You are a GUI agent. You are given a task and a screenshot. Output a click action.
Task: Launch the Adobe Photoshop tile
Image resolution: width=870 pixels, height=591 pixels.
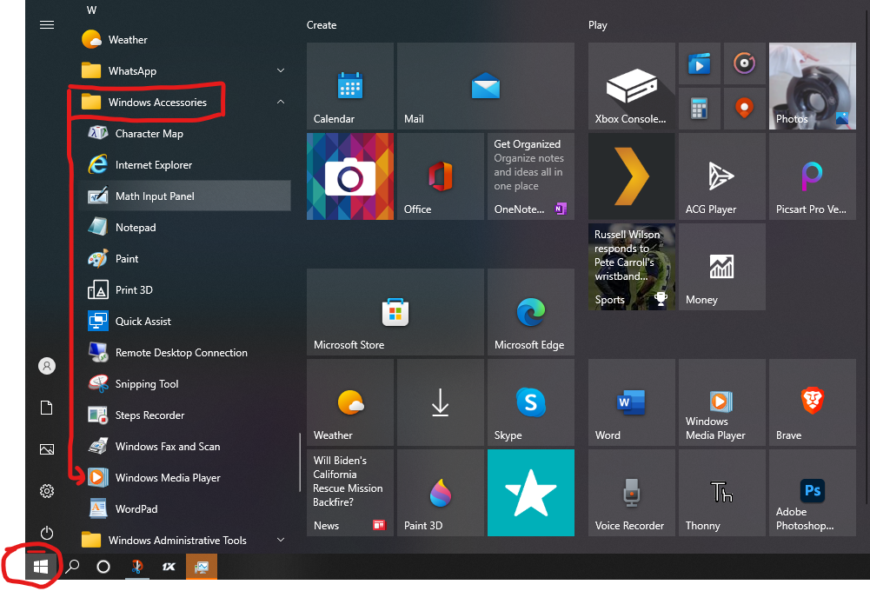tap(813, 493)
